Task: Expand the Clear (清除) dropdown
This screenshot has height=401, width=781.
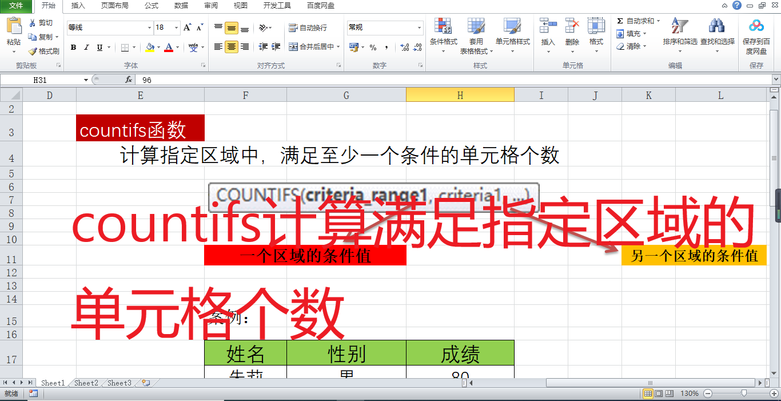Action: click(644, 46)
